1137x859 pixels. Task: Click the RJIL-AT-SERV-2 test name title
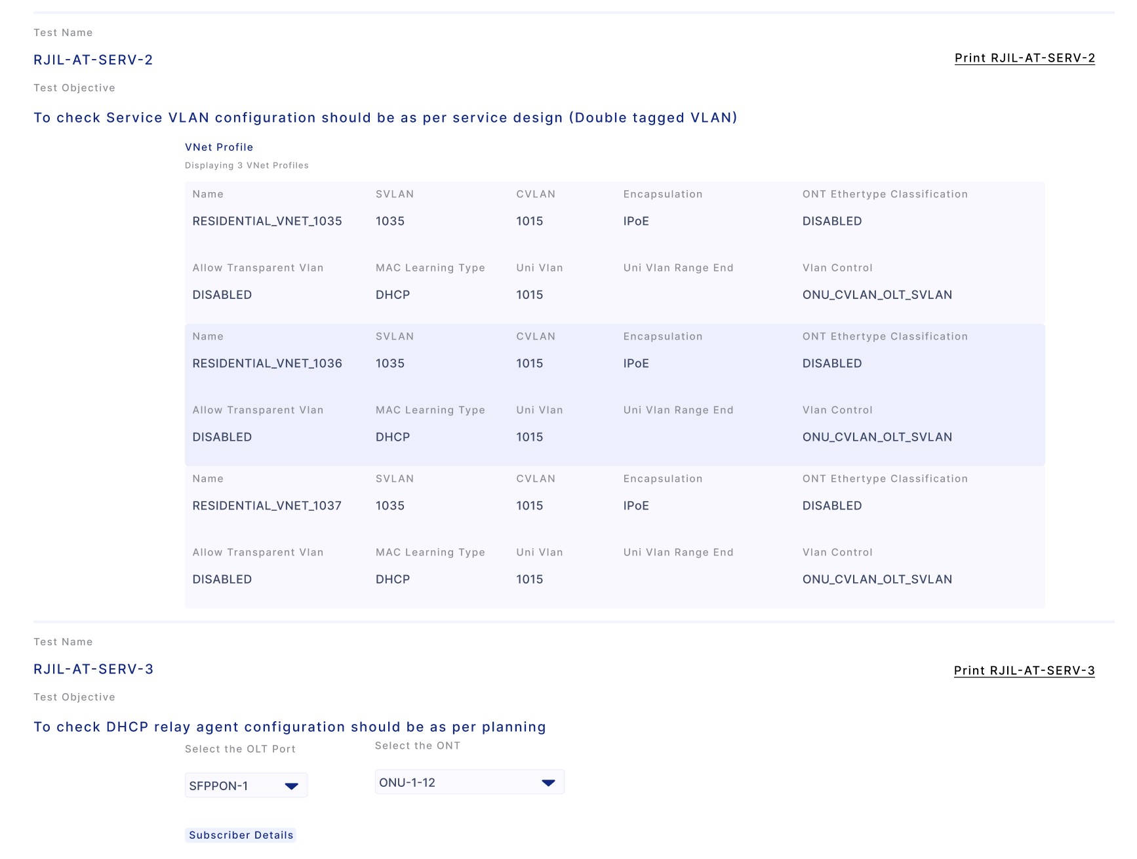click(x=93, y=60)
